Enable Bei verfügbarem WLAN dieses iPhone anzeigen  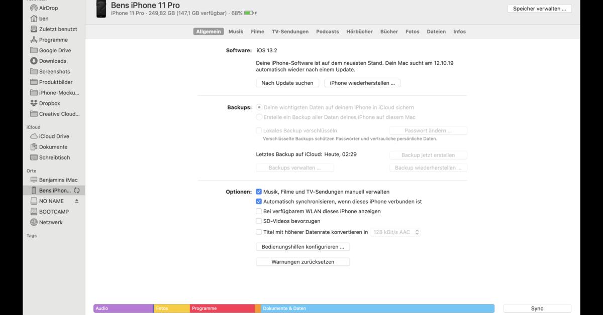(259, 212)
